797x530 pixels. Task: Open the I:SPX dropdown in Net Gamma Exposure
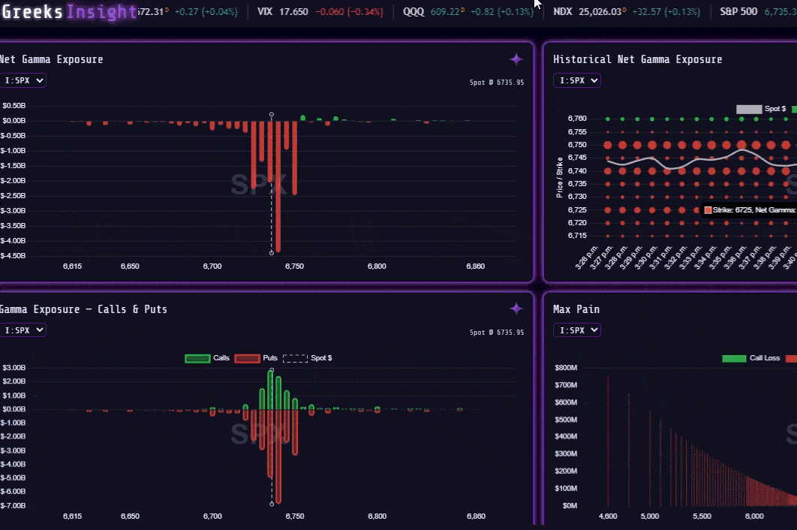[23, 80]
